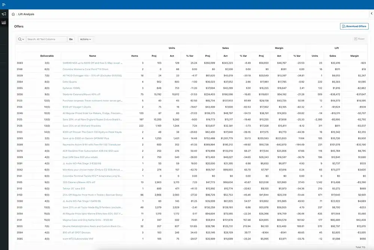Open the search column selector dropdown
Screen dimensions: 374x250
(21, 39)
